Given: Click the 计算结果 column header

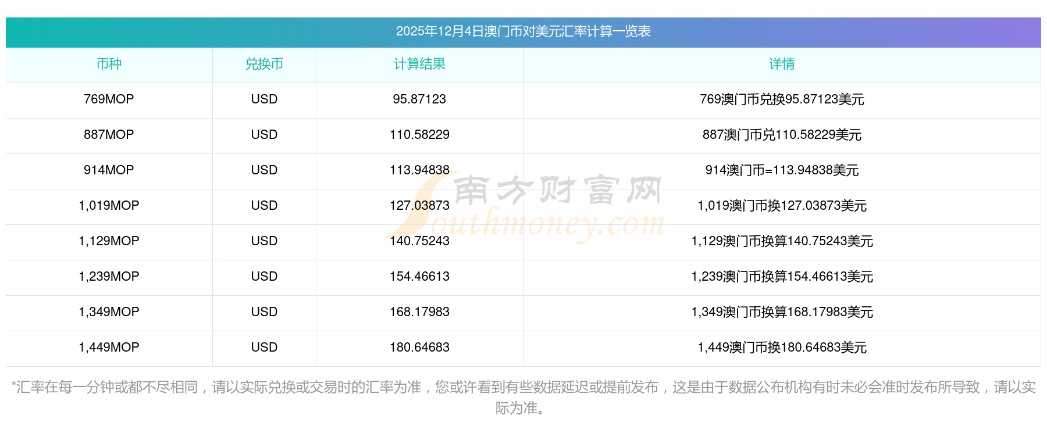Looking at the screenshot, I should pyautogui.click(x=419, y=65).
